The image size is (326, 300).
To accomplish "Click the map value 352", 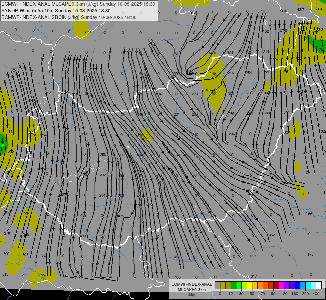I will (x=272, y=235).
